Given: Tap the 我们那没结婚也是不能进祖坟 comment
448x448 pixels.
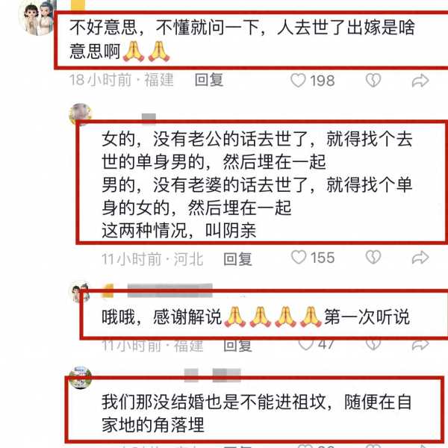Looking at the screenshot, I should click(257, 413).
